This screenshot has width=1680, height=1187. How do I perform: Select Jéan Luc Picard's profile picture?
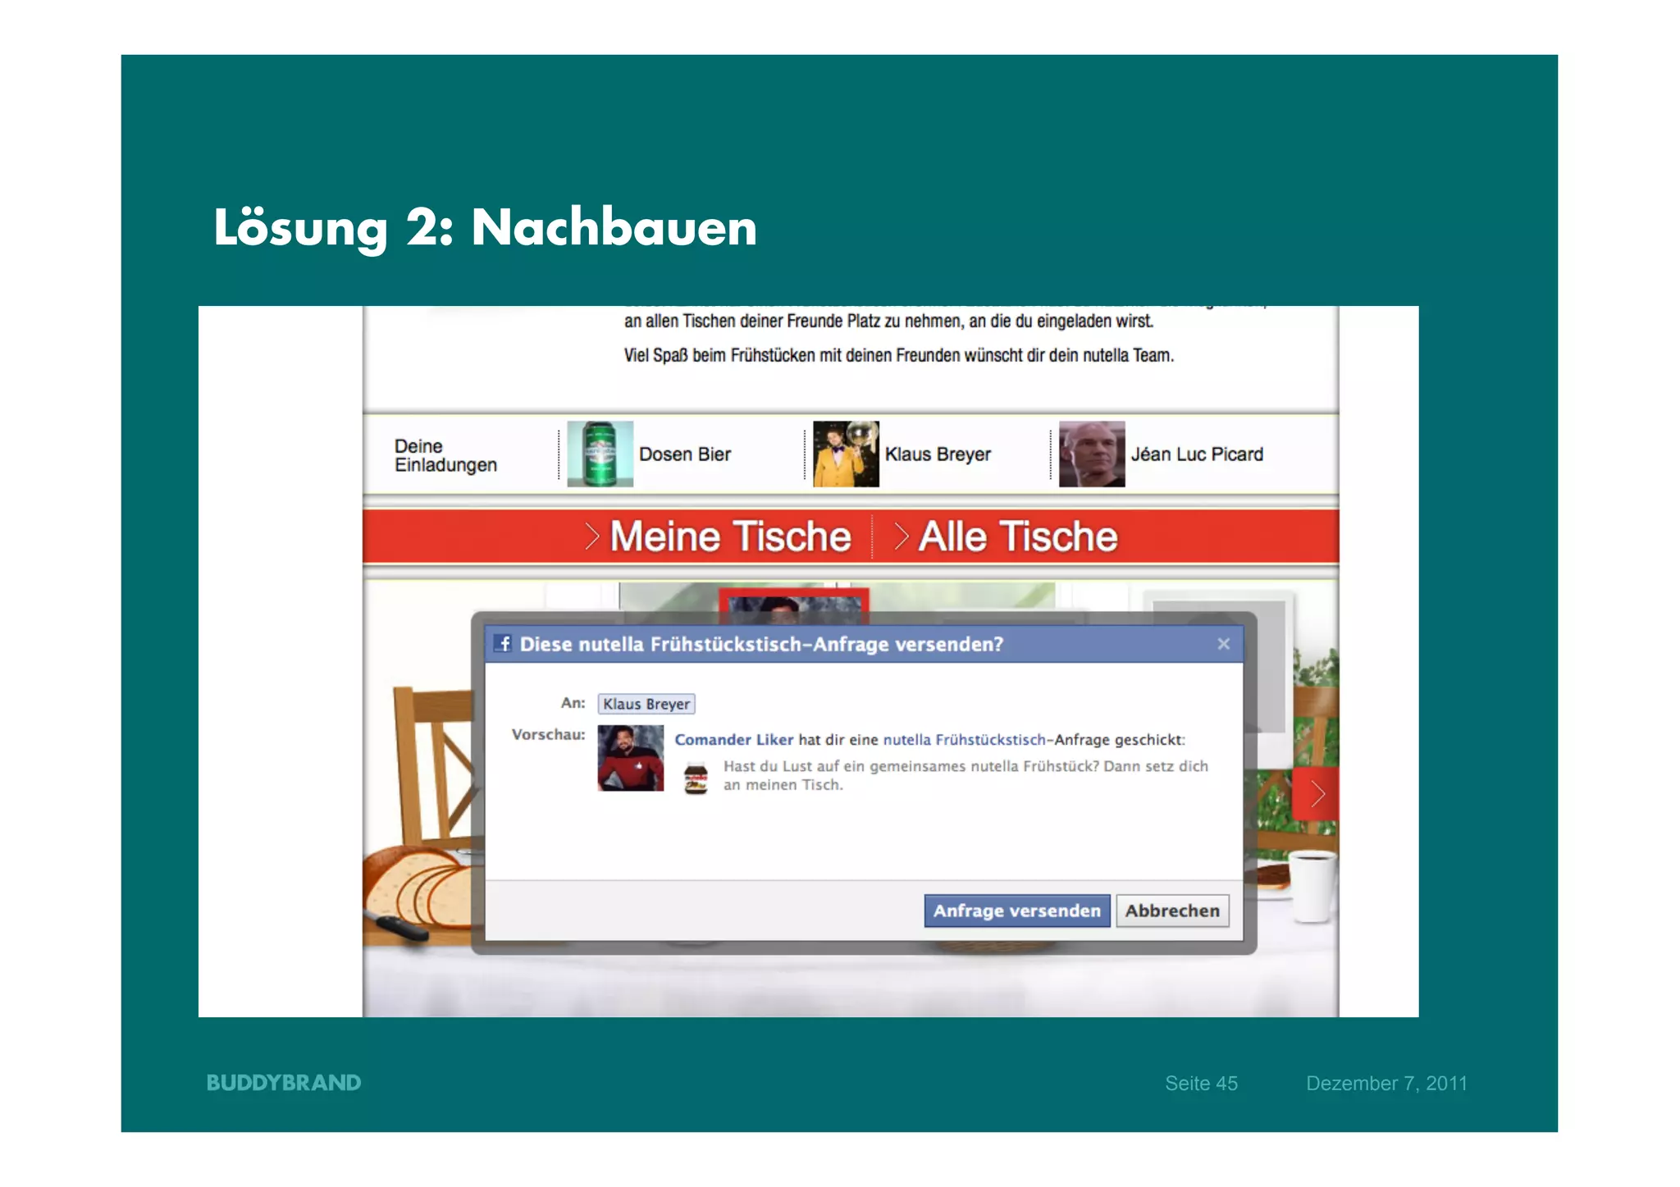(x=1092, y=454)
